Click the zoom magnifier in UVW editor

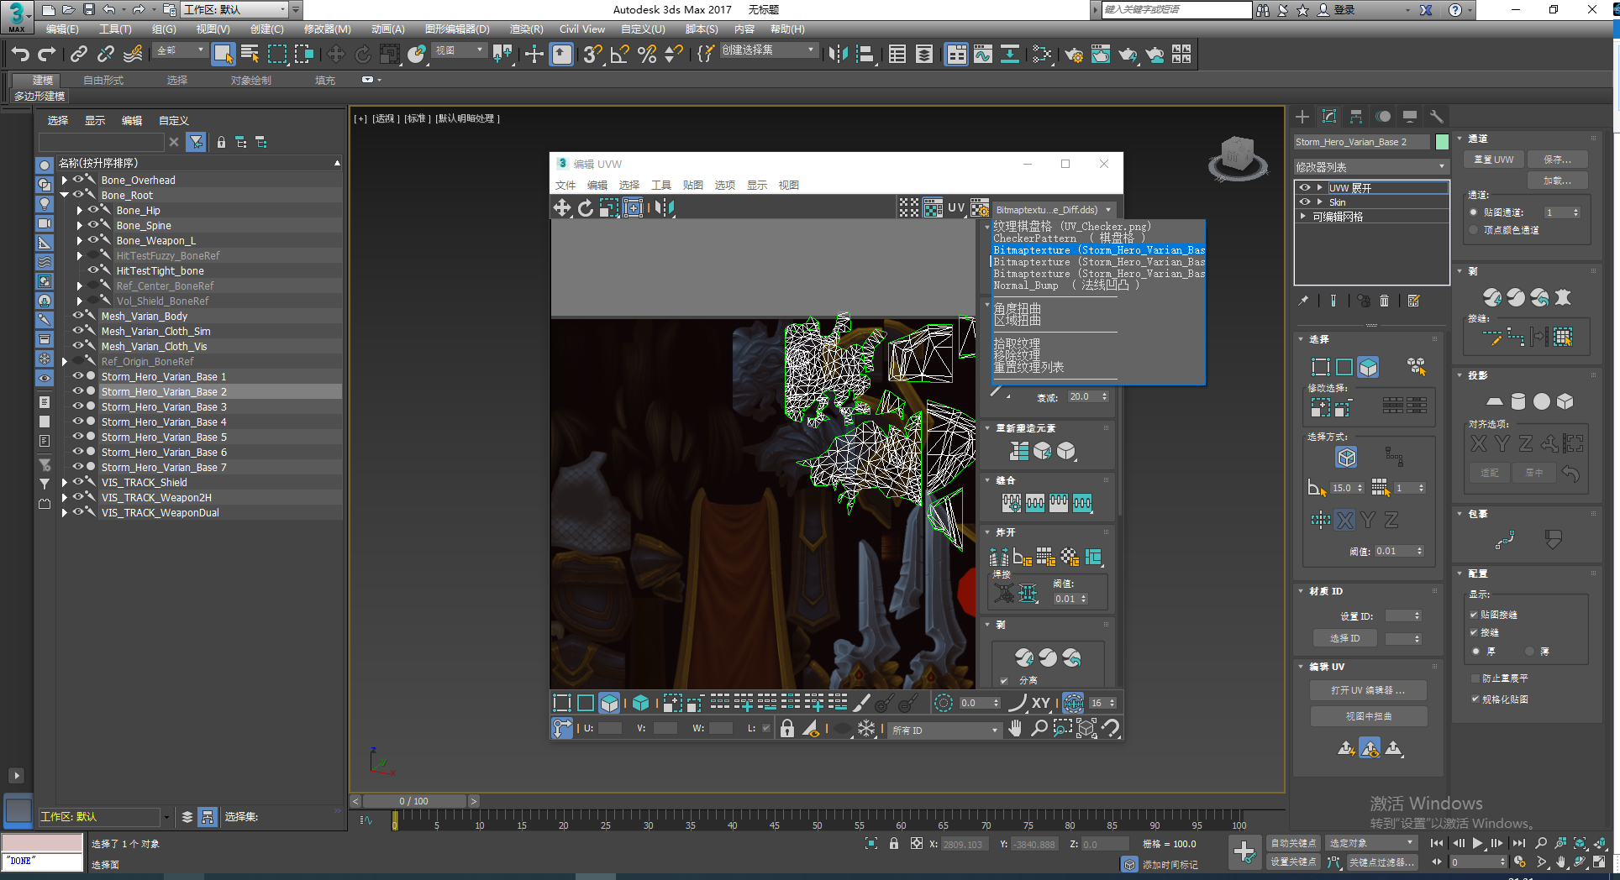click(x=1039, y=728)
